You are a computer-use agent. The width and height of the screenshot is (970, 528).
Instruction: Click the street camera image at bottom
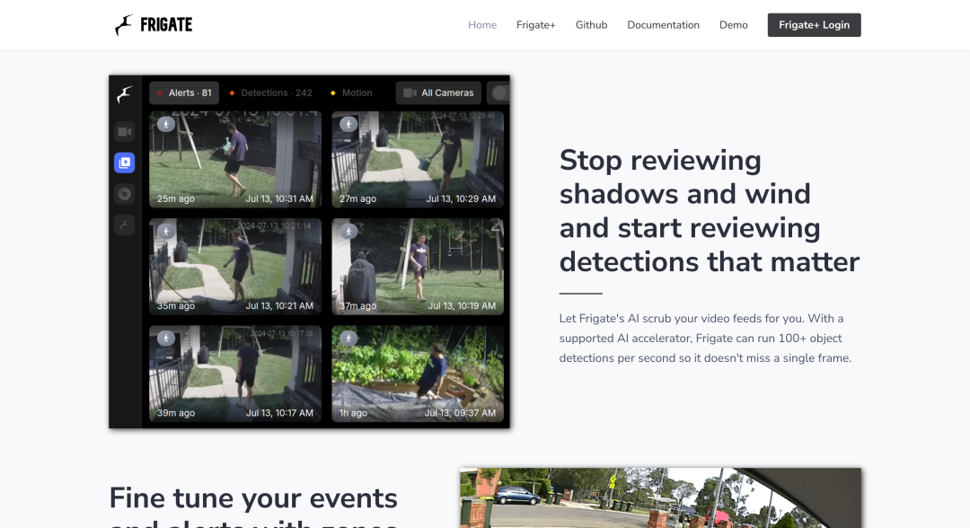(660, 497)
